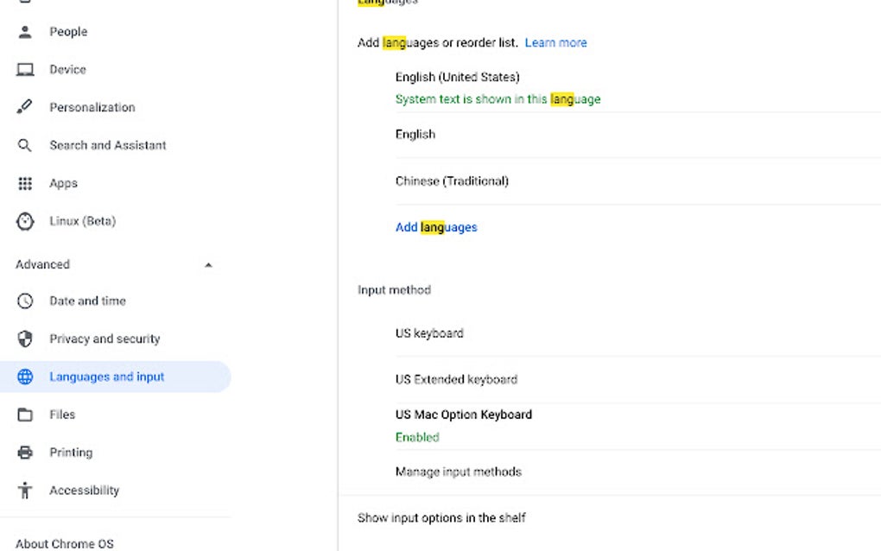This screenshot has width=881, height=551.
Task: Click Add languages
Action: [x=436, y=226]
